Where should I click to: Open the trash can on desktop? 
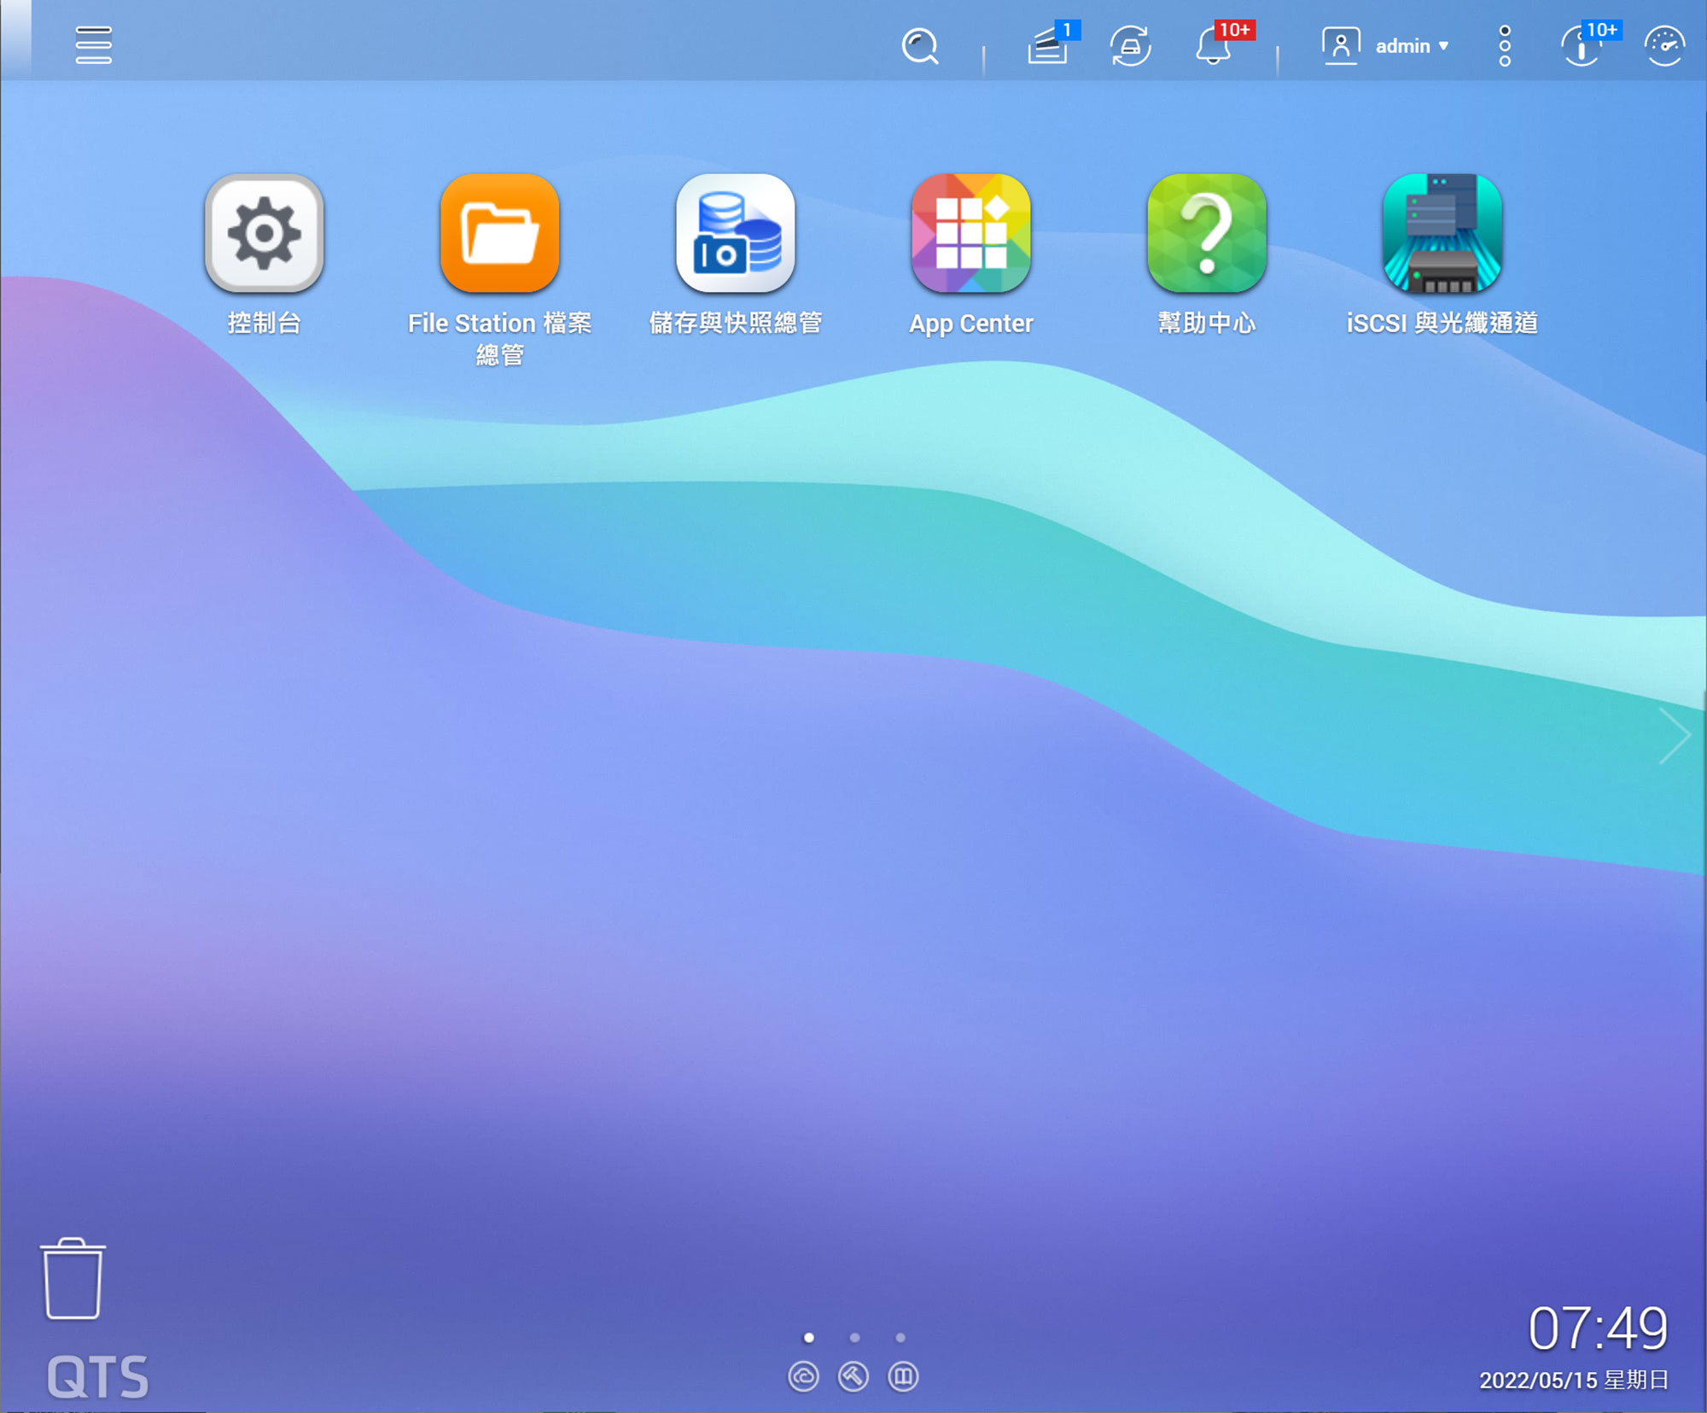[73, 1278]
